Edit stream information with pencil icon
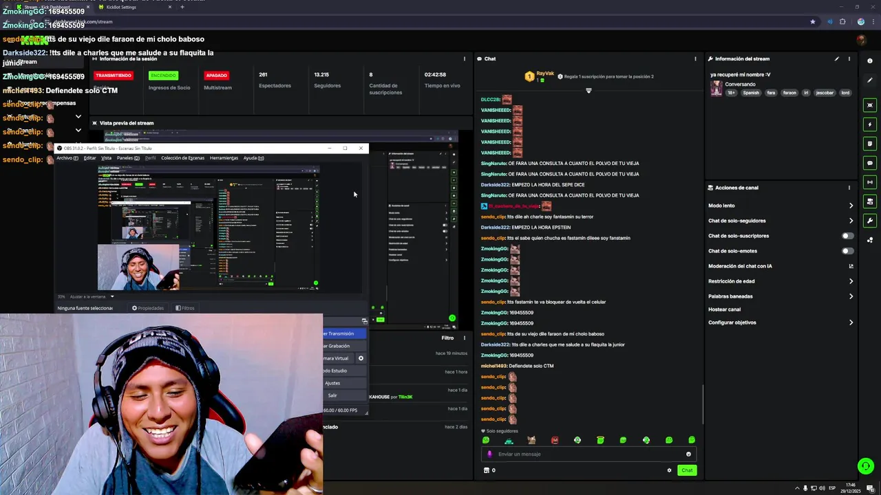This screenshot has width=881, height=495. coord(837,59)
